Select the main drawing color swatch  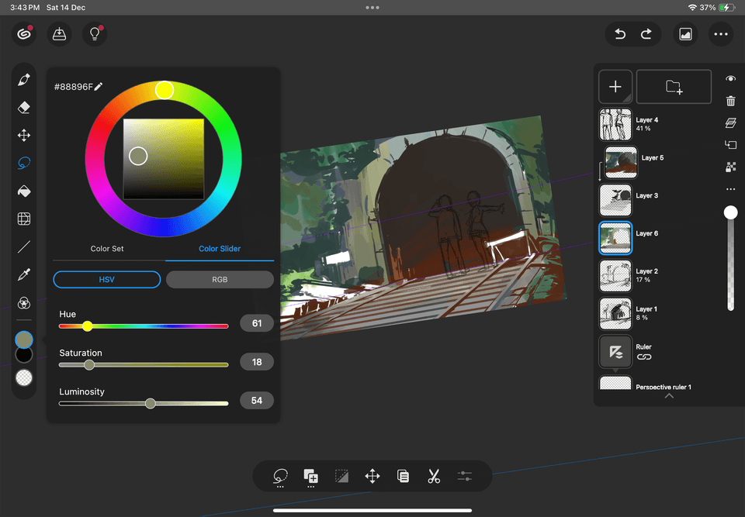24,339
